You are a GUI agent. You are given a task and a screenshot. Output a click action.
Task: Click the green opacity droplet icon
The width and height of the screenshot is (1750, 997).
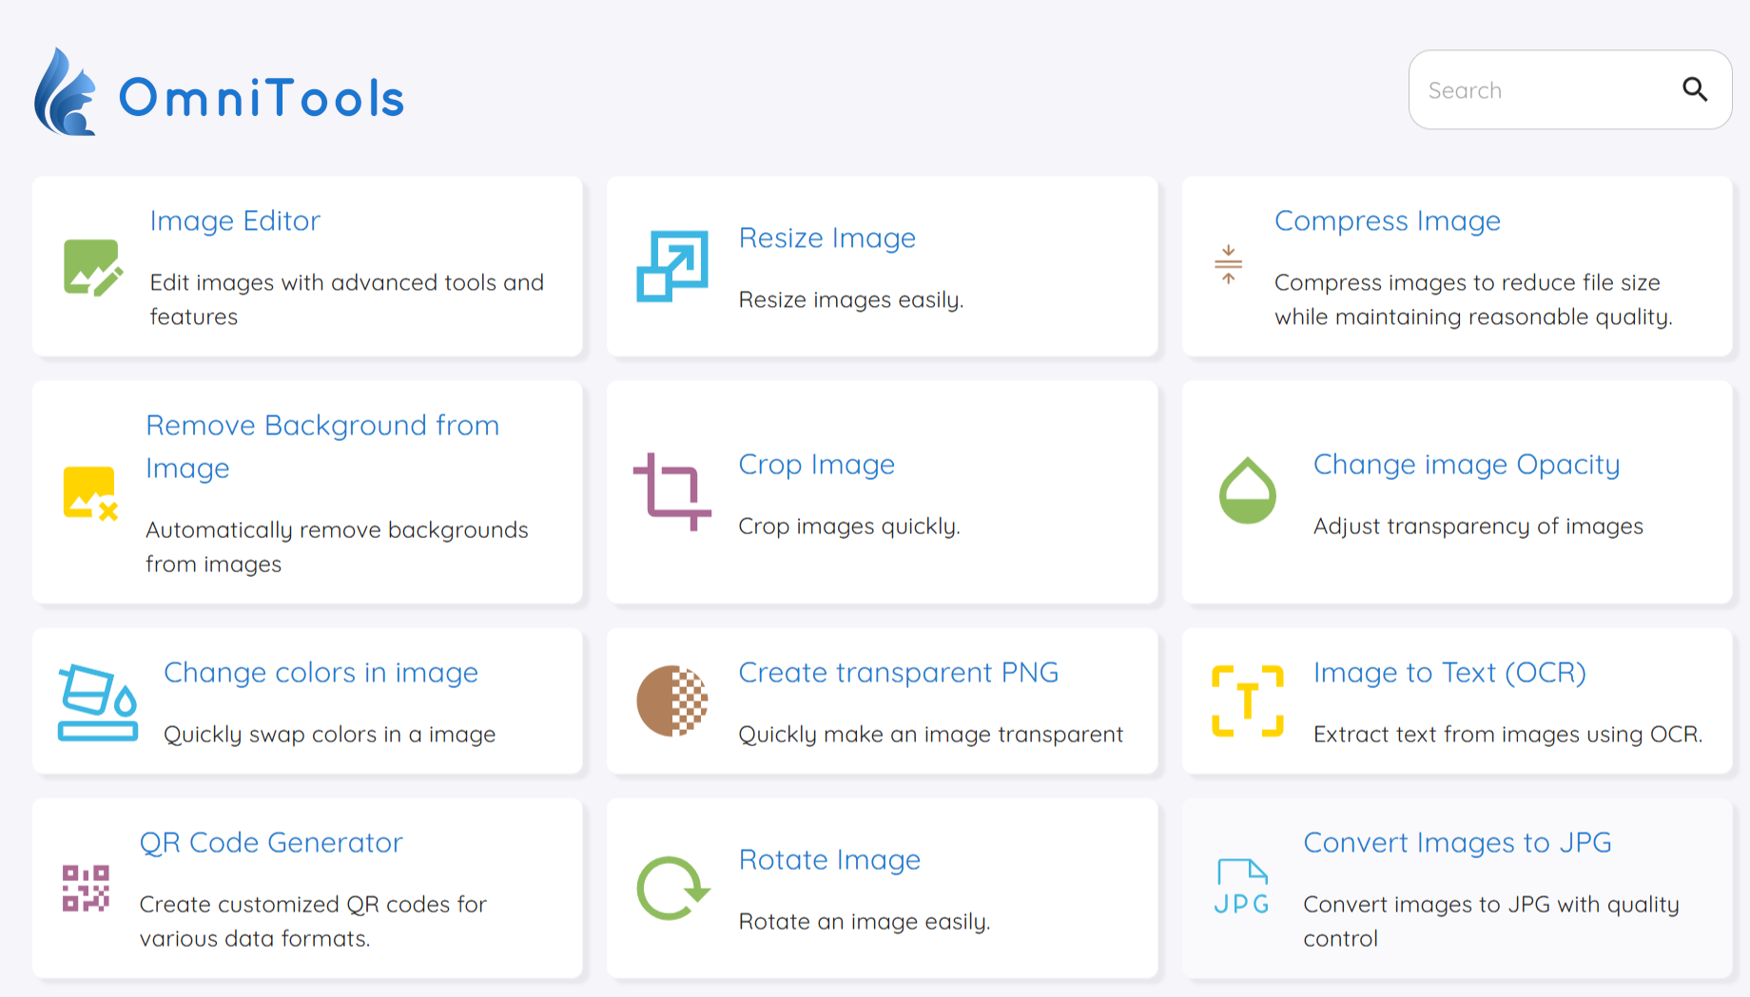point(1247,491)
